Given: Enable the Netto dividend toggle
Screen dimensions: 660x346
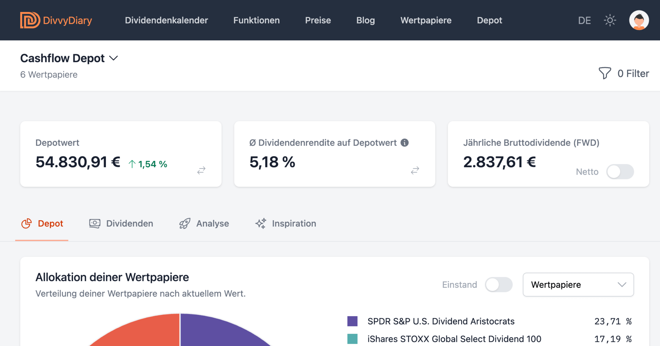Looking at the screenshot, I should (620, 172).
